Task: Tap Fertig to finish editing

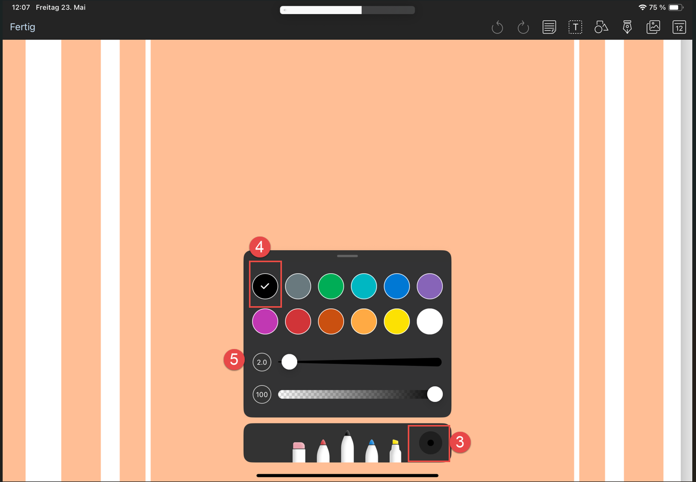Action: (x=23, y=27)
